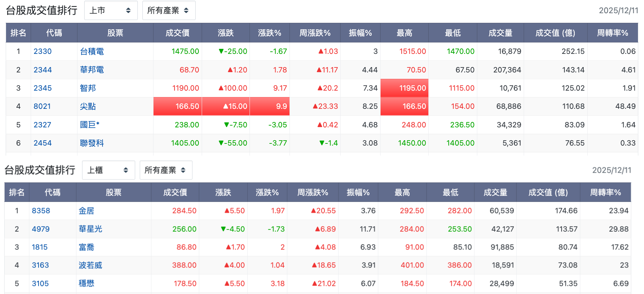Click the 上市 table date 2025/12/11

[618, 10]
